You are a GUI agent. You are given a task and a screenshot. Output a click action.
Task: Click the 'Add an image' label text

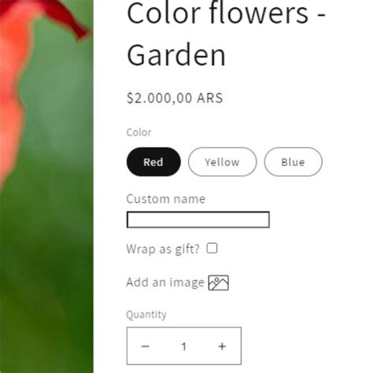click(165, 283)
